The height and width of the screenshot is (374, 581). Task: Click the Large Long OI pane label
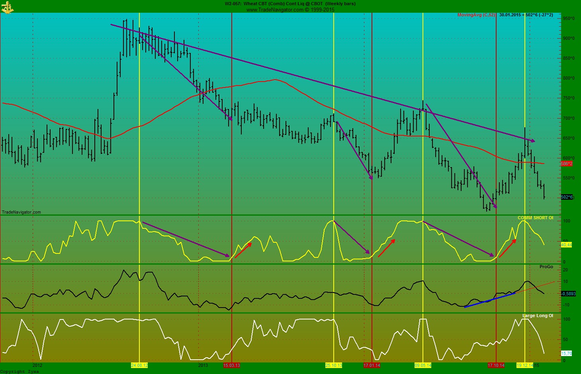[538, 316]
